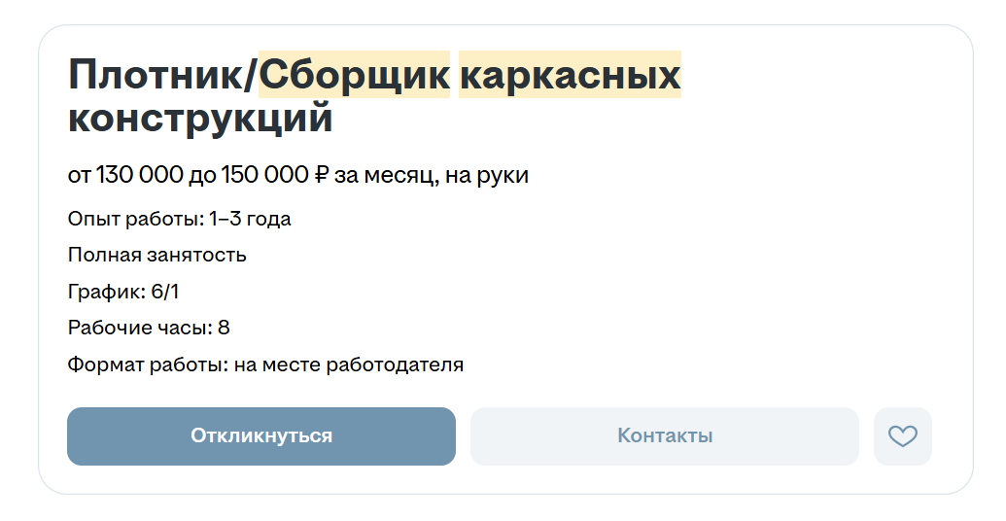The width and height of the screenshot is (1006, 521).
Task: Click the highlighted word Сборщик
Action: (354, 75)
